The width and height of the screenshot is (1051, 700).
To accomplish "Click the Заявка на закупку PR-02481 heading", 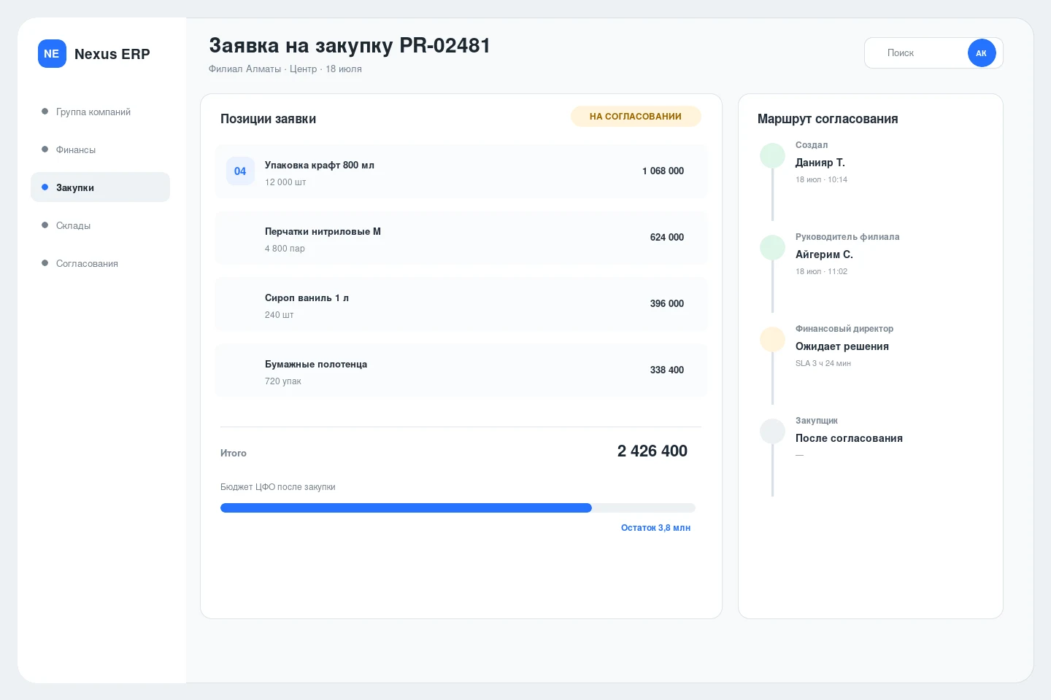I will click(x=350, y=45).
